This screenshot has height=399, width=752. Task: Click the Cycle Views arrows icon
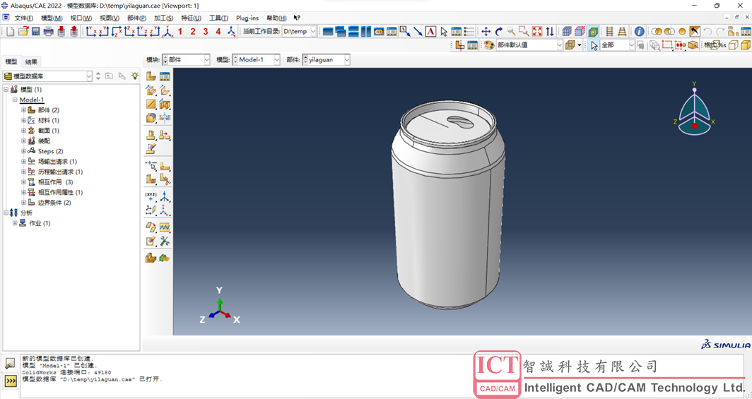[550, 32]
